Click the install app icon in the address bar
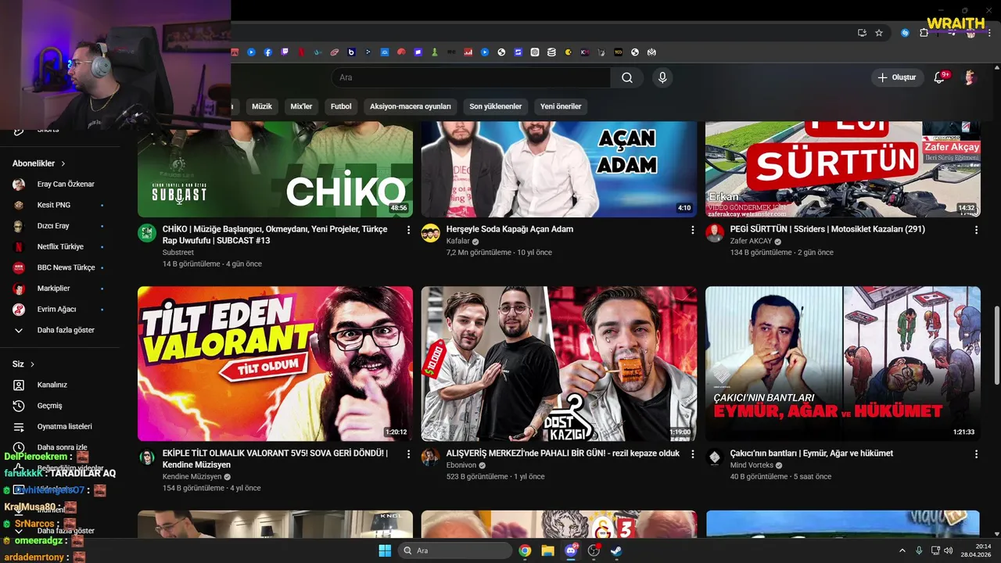1001x563 pixels. point(862,33)
